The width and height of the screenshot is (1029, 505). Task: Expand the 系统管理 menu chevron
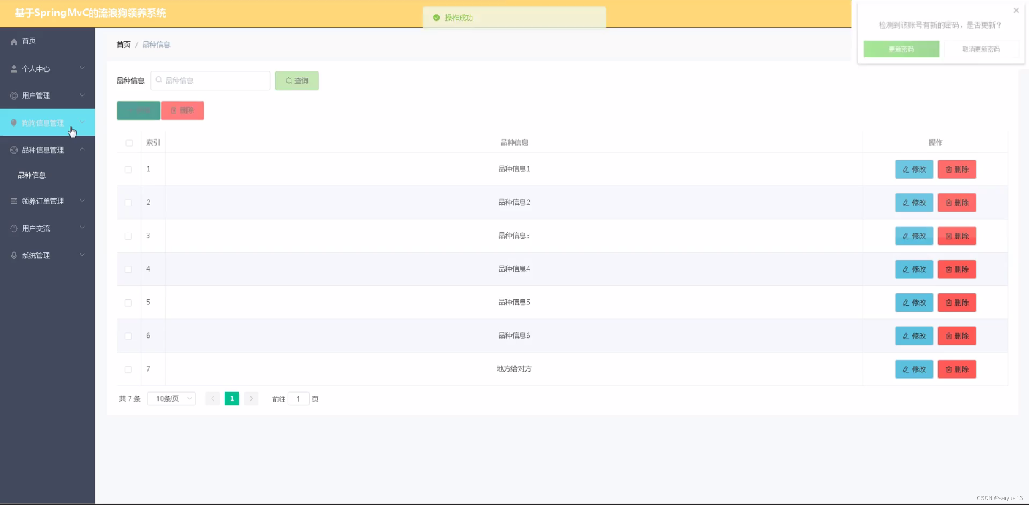click(x=82, y=255)
